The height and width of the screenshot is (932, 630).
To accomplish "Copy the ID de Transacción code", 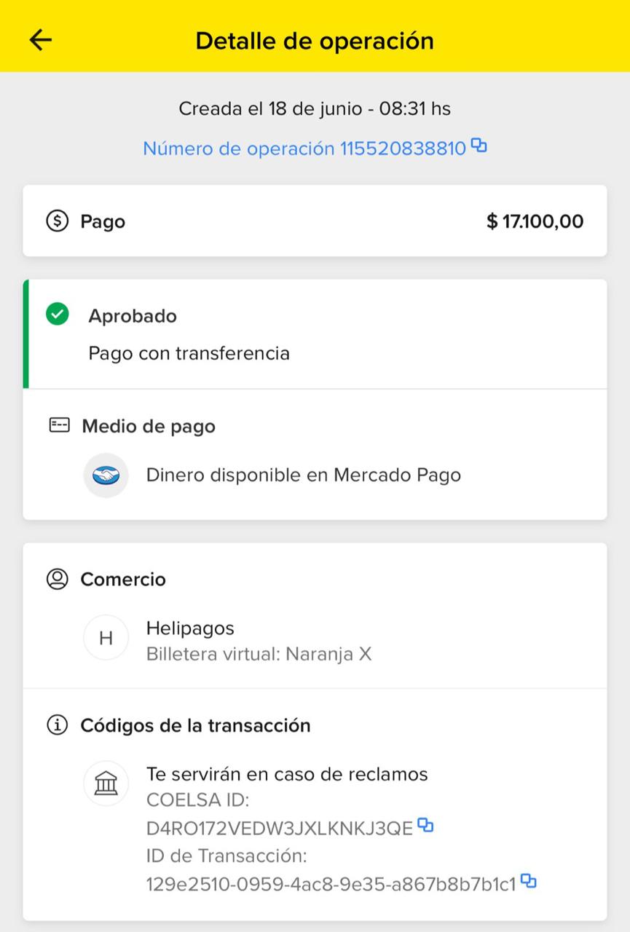I will tap(529, 882).
